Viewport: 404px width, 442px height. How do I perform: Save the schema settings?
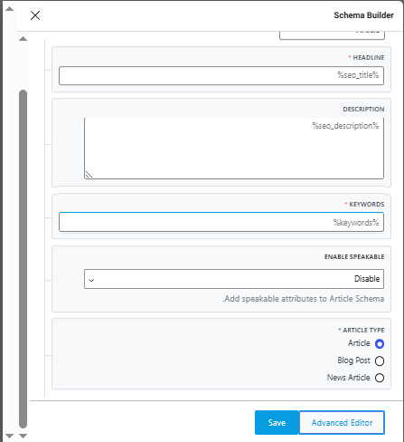pos(277,422)
